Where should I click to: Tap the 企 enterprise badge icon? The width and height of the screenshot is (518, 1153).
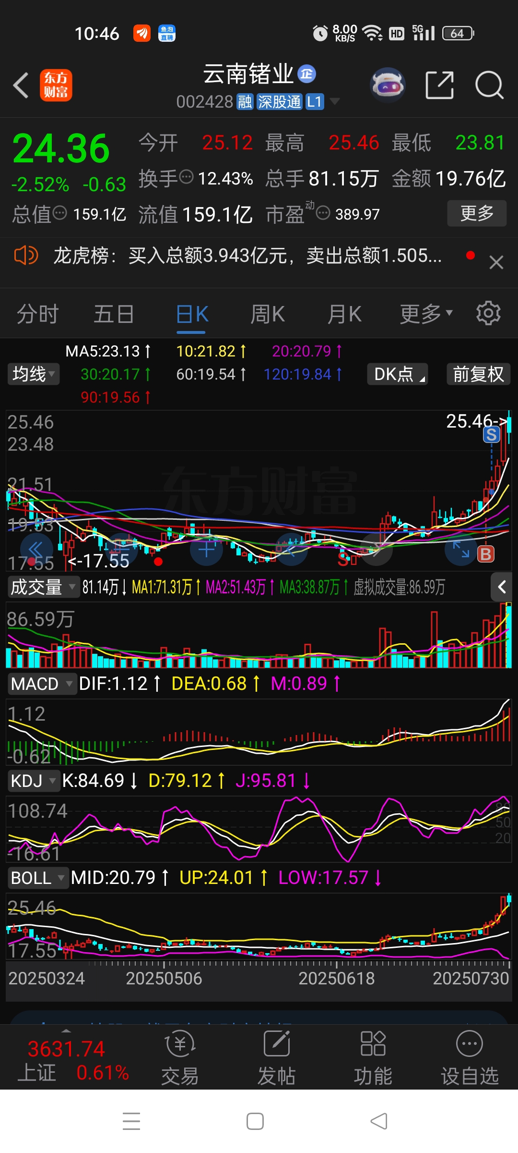pyautogui.click(x=306, y=74)
